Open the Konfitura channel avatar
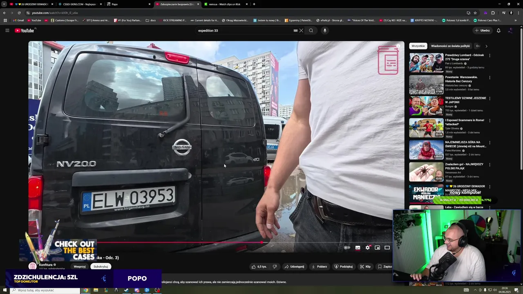 coord(33,266)
